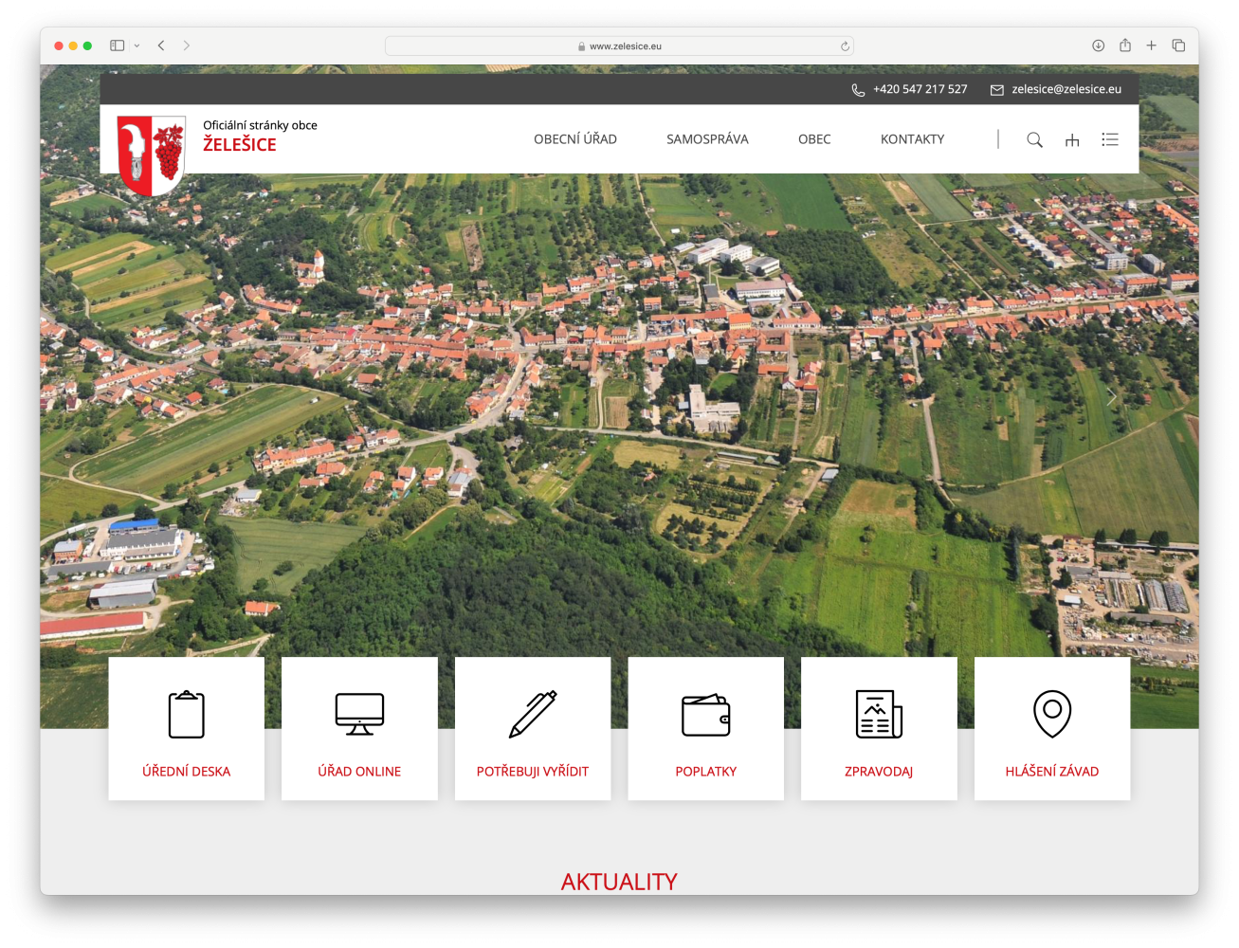Open the list menu icon in header
This screenshot has width=1239, height=948.
[1110, 139]
